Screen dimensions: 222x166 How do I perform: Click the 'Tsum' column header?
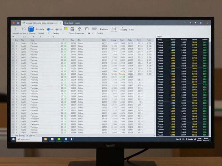[122, 40]
